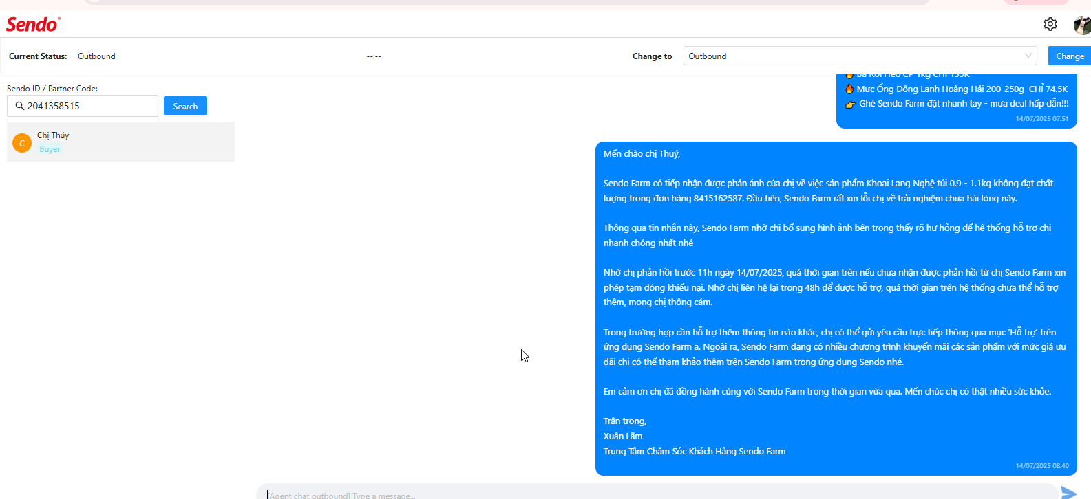This screenshot has width=1091, height=499.
Task: Click the Search button
Action: click(185, 107)
